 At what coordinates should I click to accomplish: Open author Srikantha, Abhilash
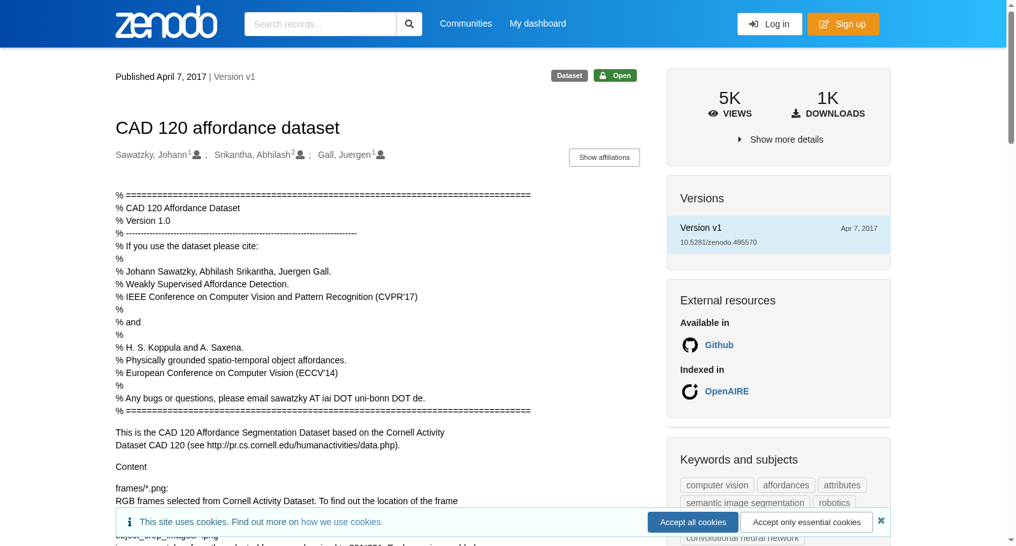coord(252,155)
